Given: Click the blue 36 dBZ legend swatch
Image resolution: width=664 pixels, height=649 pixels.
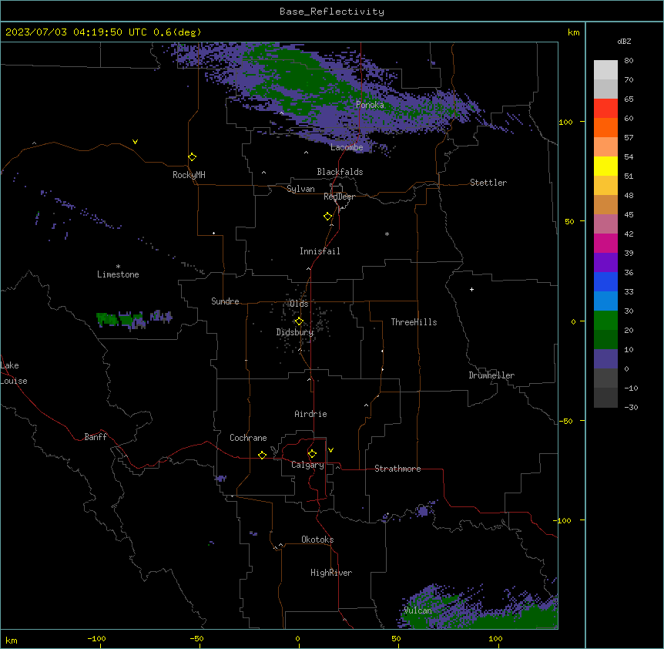Looking at the screenshot, I should point(605,281).
